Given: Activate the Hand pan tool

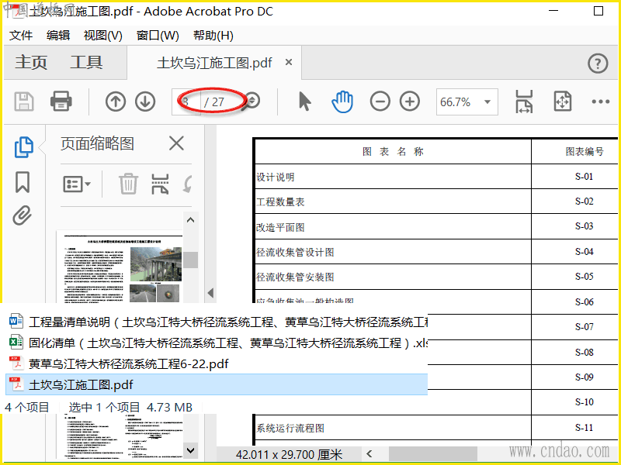Looking at the screenshot, I should click(x=342, y=102).
